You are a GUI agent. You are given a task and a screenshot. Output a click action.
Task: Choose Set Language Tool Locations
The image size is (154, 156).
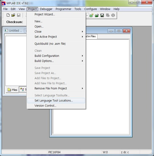click(x=56, y=101)
